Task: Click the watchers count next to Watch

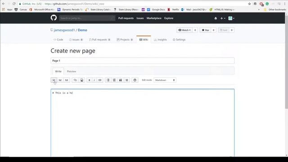Action: (x=195, y=30)
